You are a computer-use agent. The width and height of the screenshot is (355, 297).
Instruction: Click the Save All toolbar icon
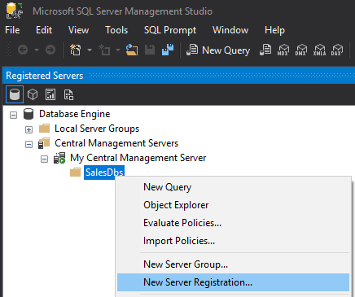168,50
